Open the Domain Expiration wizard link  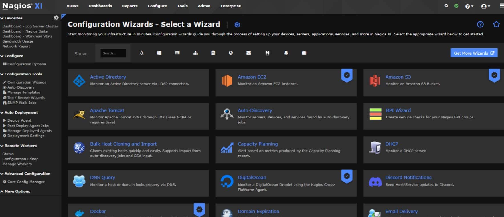click(x=258, y=211)
